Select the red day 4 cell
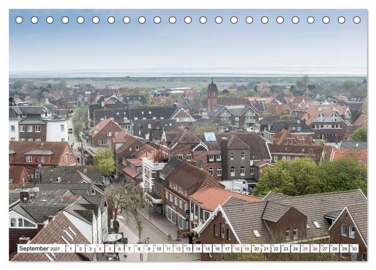The width and height of the screenshot is (376, 270). (100, 249)
